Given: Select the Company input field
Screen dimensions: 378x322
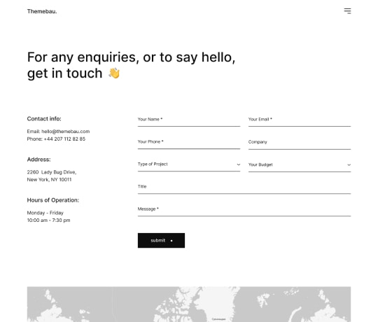Looking at the screenshot, I should [x=300, y=142].
